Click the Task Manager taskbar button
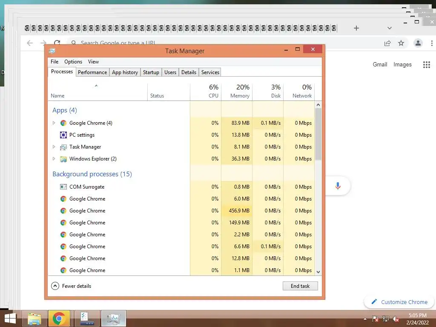Screen dimensions: 436x327 (x=113, y=318)
